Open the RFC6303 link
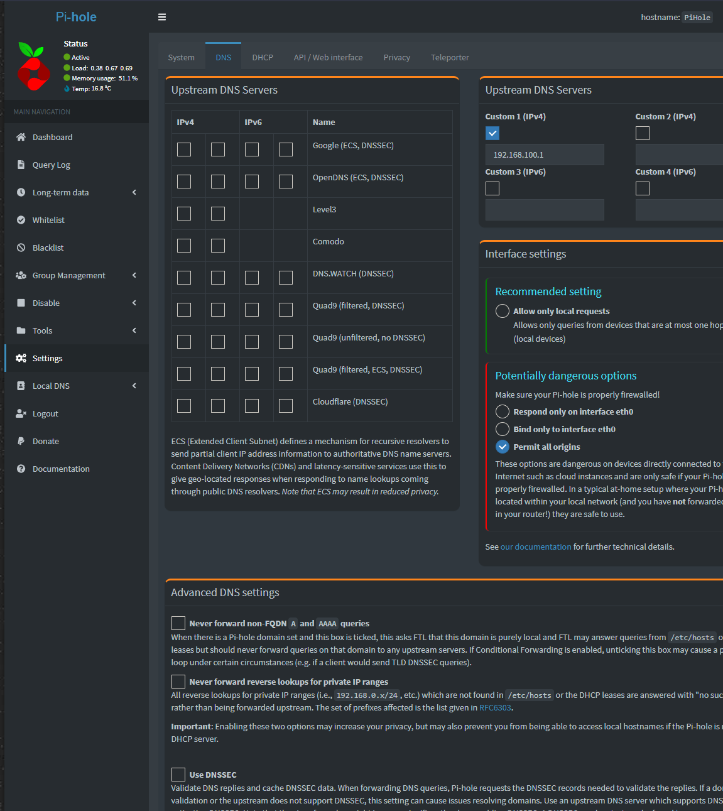Screen dimensions: 723x811 (495, 707)
